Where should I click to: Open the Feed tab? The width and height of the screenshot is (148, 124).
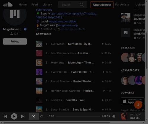(35, 4)
